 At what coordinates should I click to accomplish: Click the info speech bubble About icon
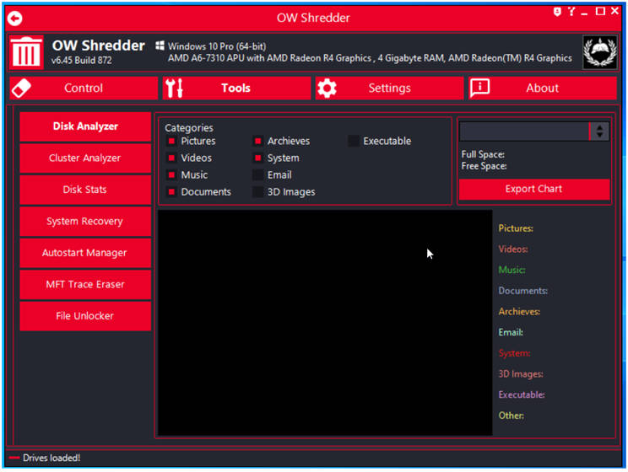point(479,88)
